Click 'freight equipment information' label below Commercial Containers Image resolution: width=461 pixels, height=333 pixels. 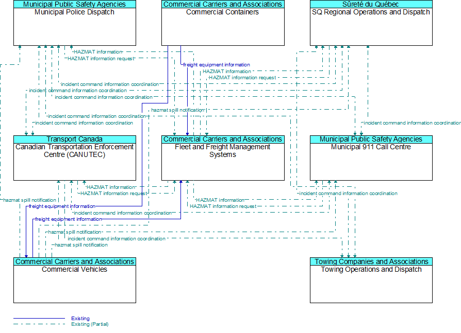pos(217,65)
